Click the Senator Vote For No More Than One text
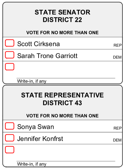The image size is (126, 168). (x=62, y=32)
